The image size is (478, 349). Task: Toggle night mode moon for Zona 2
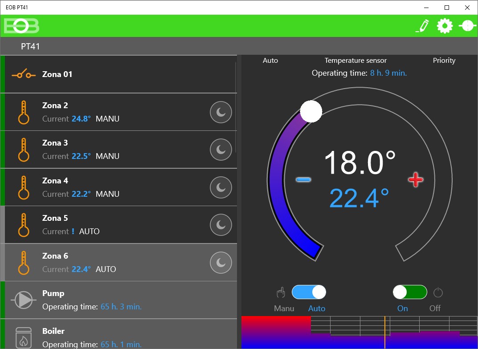(x=221, y=112)
